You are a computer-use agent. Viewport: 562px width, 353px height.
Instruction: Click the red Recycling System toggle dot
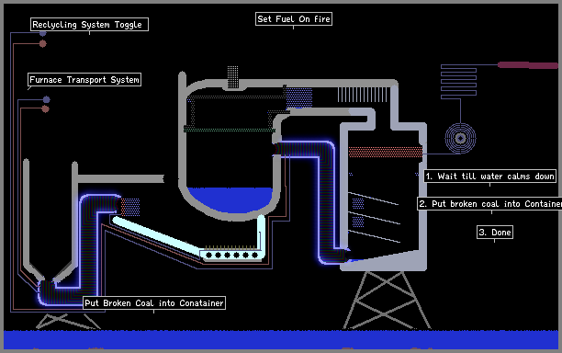click(x=42, y=44)
